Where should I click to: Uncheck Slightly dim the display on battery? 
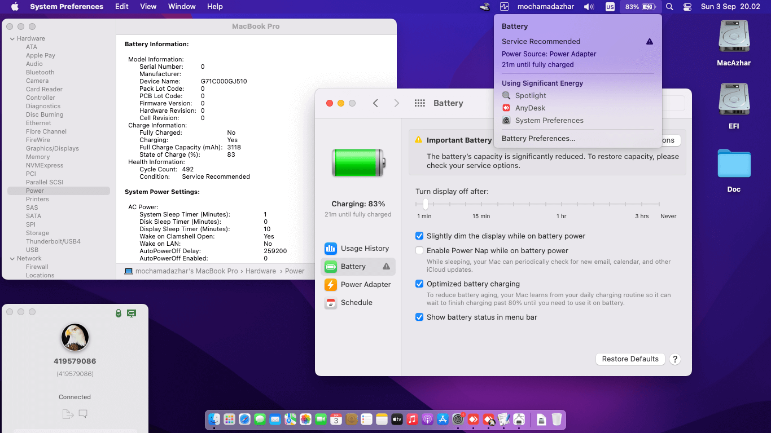click(x=419, y=236)
